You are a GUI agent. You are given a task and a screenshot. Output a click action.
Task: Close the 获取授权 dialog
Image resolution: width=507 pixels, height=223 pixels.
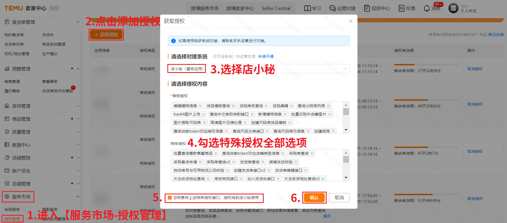(x=351, y=21)
